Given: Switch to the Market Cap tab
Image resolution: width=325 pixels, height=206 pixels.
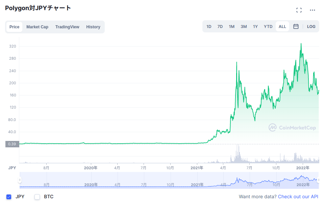Looking at the screenshot, I should tap(37, 27).
